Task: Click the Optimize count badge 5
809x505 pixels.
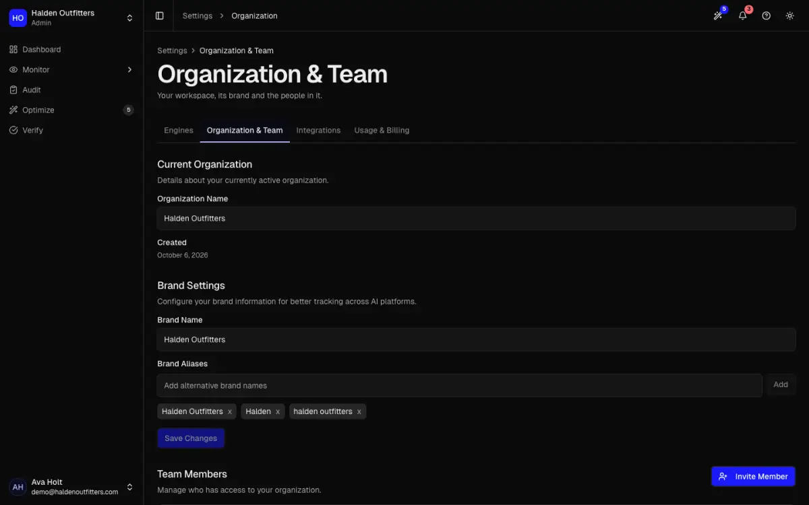Action: coord(128,110)
